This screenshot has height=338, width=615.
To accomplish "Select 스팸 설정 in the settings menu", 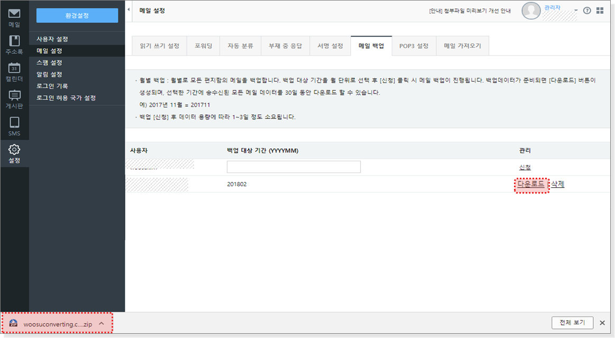I will [x=49, y=62].
